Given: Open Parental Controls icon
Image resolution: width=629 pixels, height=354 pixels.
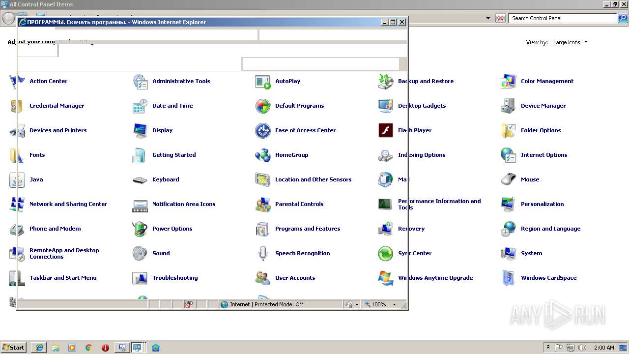Looking at the screenshot, I should [263, 204].
